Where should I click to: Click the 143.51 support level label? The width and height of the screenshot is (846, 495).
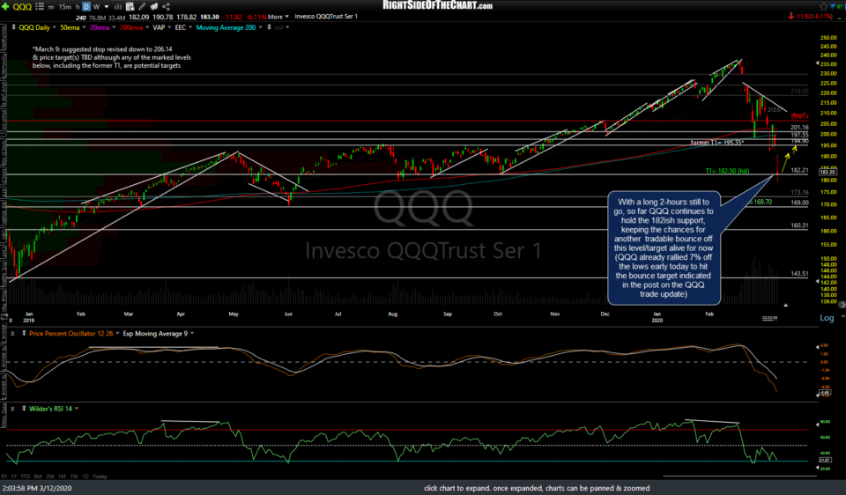click(799, 274)
